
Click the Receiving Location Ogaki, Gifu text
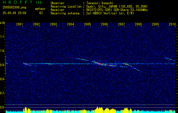tap(117, 6)
